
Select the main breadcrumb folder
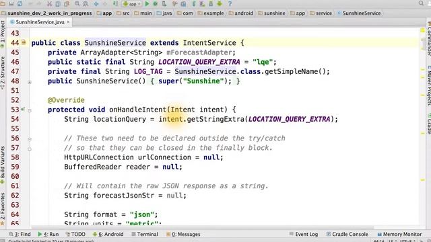click(143, 13)
